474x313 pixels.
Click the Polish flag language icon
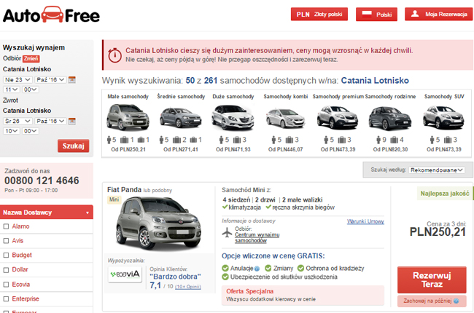pos(367,14)
